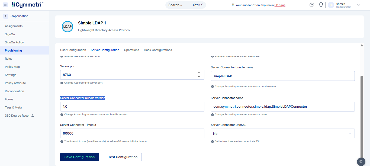Click info icon beside SSL hint

point(212,141)
